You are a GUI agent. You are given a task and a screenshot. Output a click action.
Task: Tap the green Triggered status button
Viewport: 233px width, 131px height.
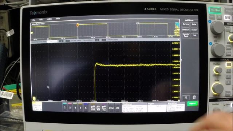[193, 103]
